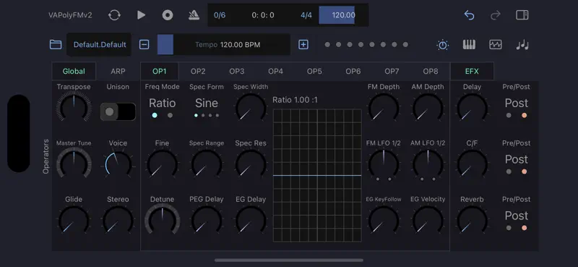This screenshot has width=578, height=267.
Task: Open the EFX tab
Action: click(x=472, y=72)
